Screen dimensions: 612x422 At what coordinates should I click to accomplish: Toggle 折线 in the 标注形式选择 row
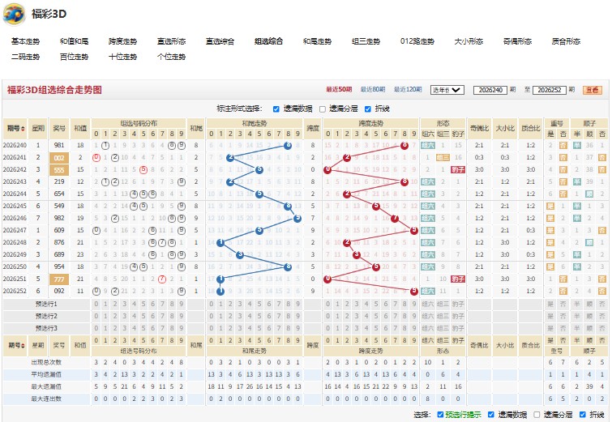368,109
